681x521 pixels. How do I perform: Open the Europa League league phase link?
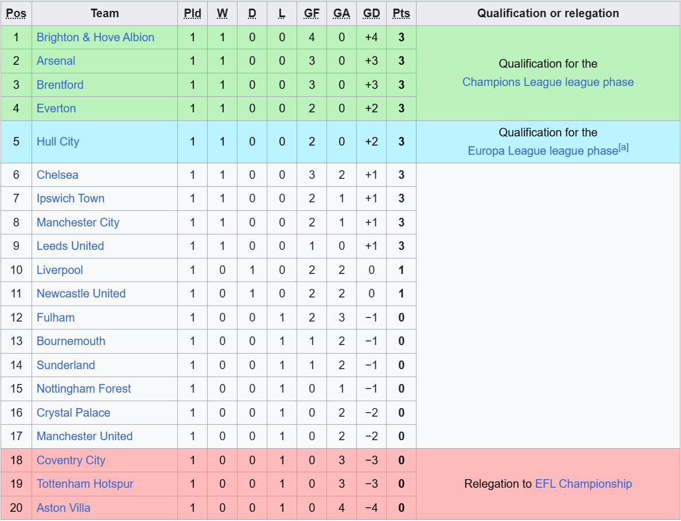pyautogui.click(x=543, y=151)
